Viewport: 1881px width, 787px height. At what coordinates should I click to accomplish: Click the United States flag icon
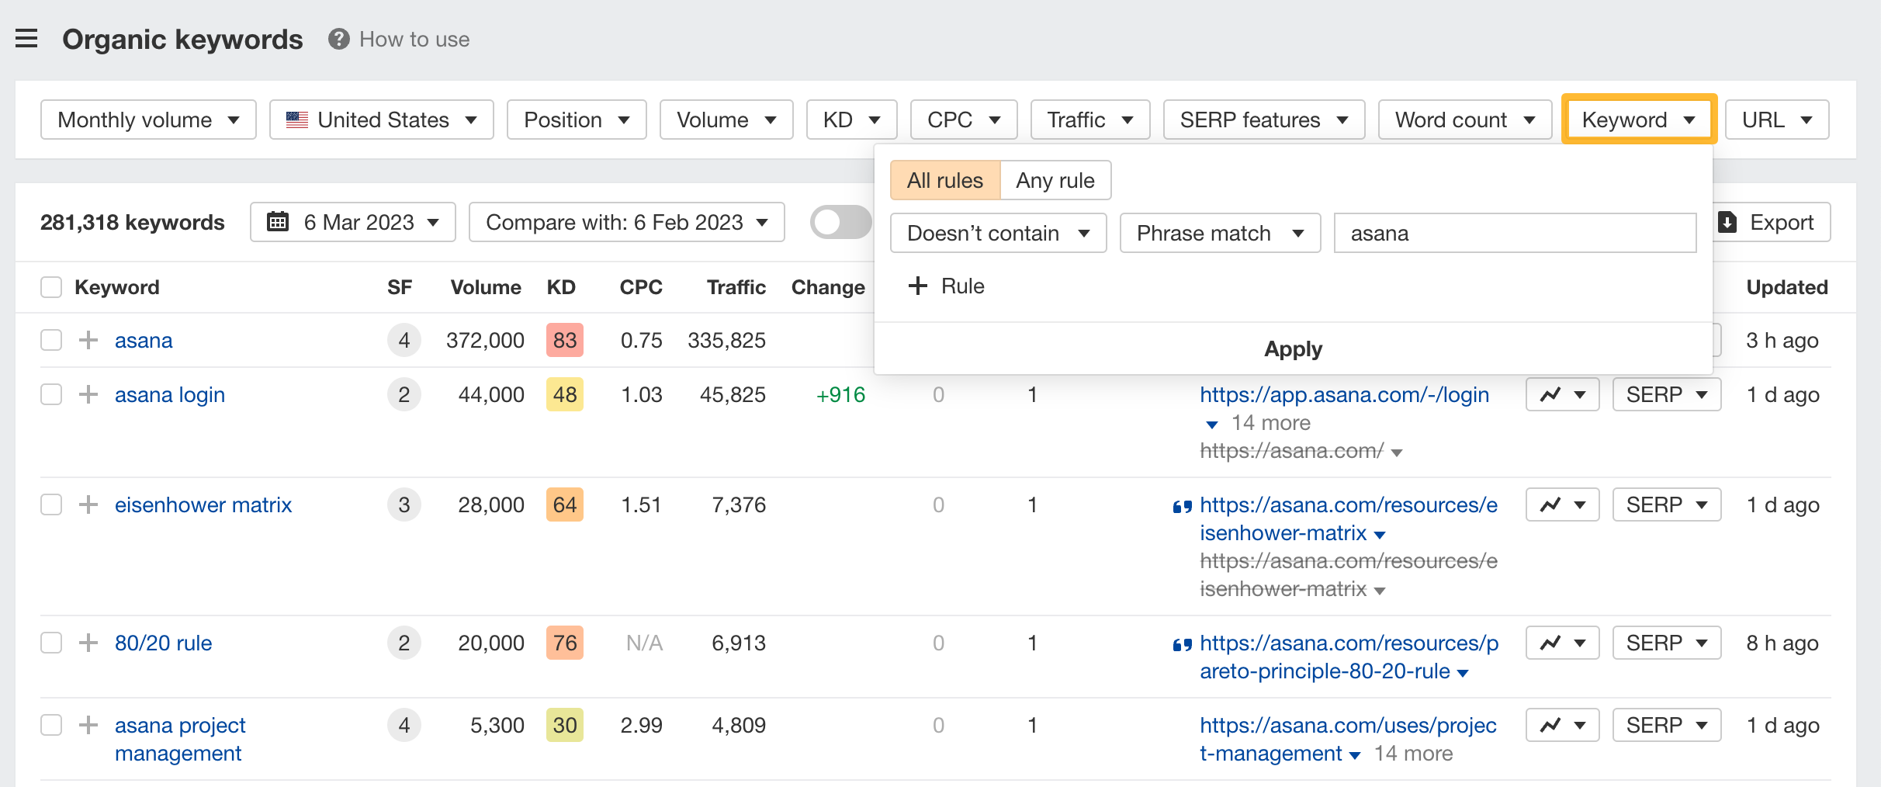pos(297,120)
